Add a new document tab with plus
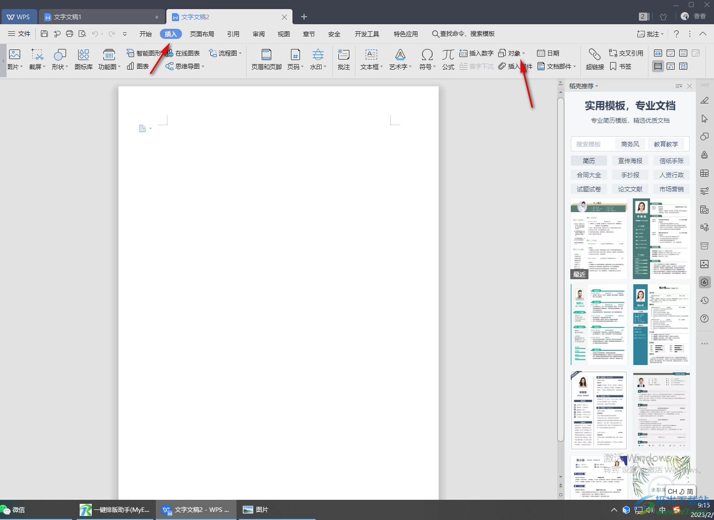The height and width of the screenshot is (520, 714). point(304,17)
